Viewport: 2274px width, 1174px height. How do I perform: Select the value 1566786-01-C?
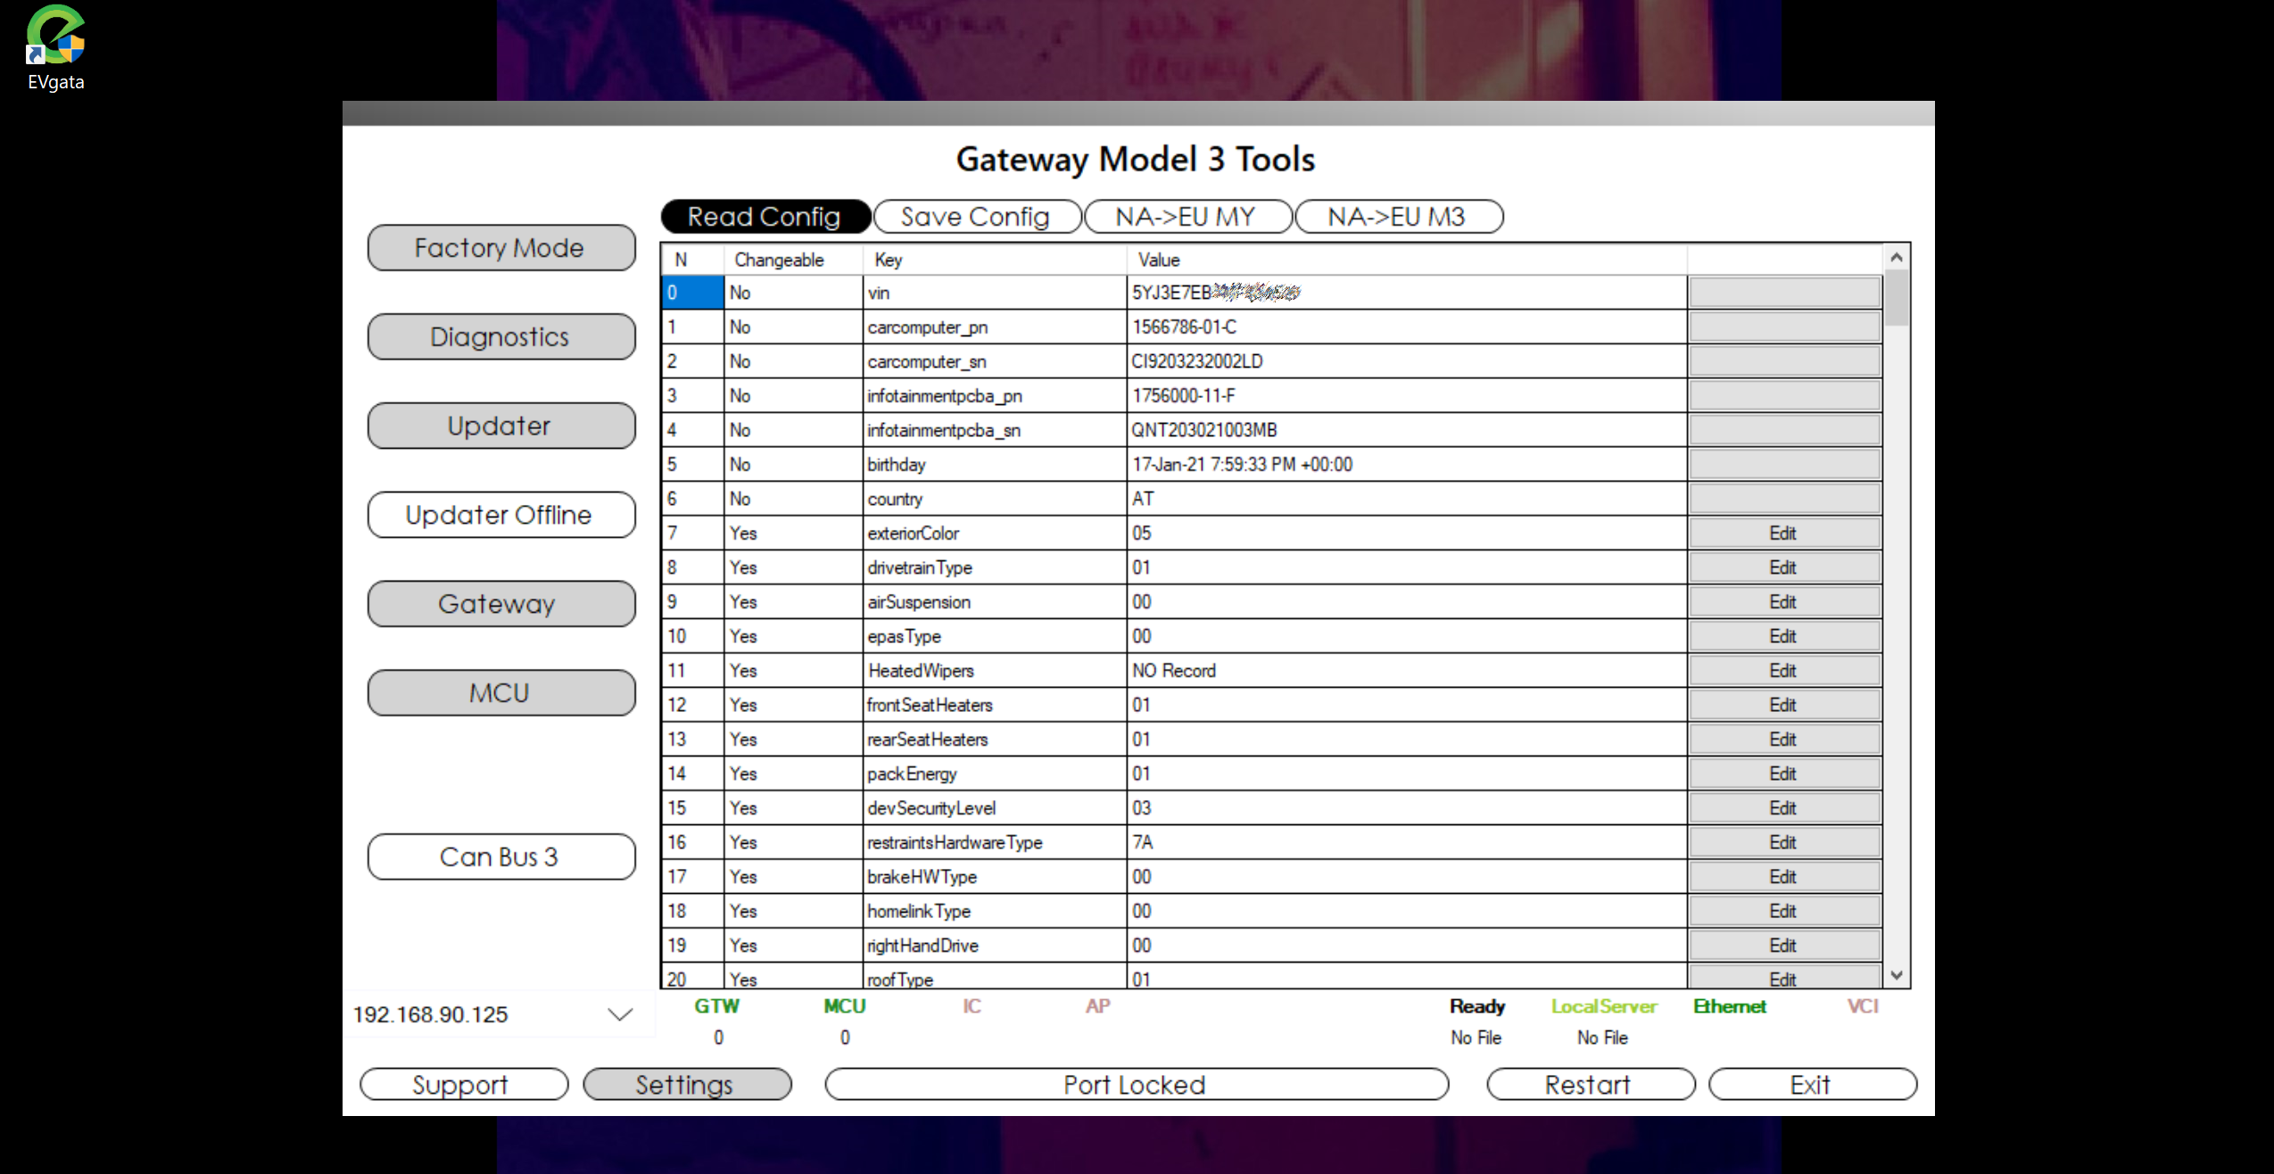tap(1407, 327)
